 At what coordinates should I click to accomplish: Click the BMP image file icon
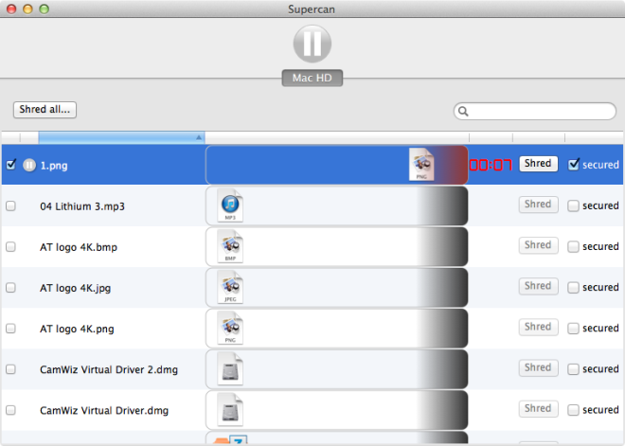pos(230,246)
